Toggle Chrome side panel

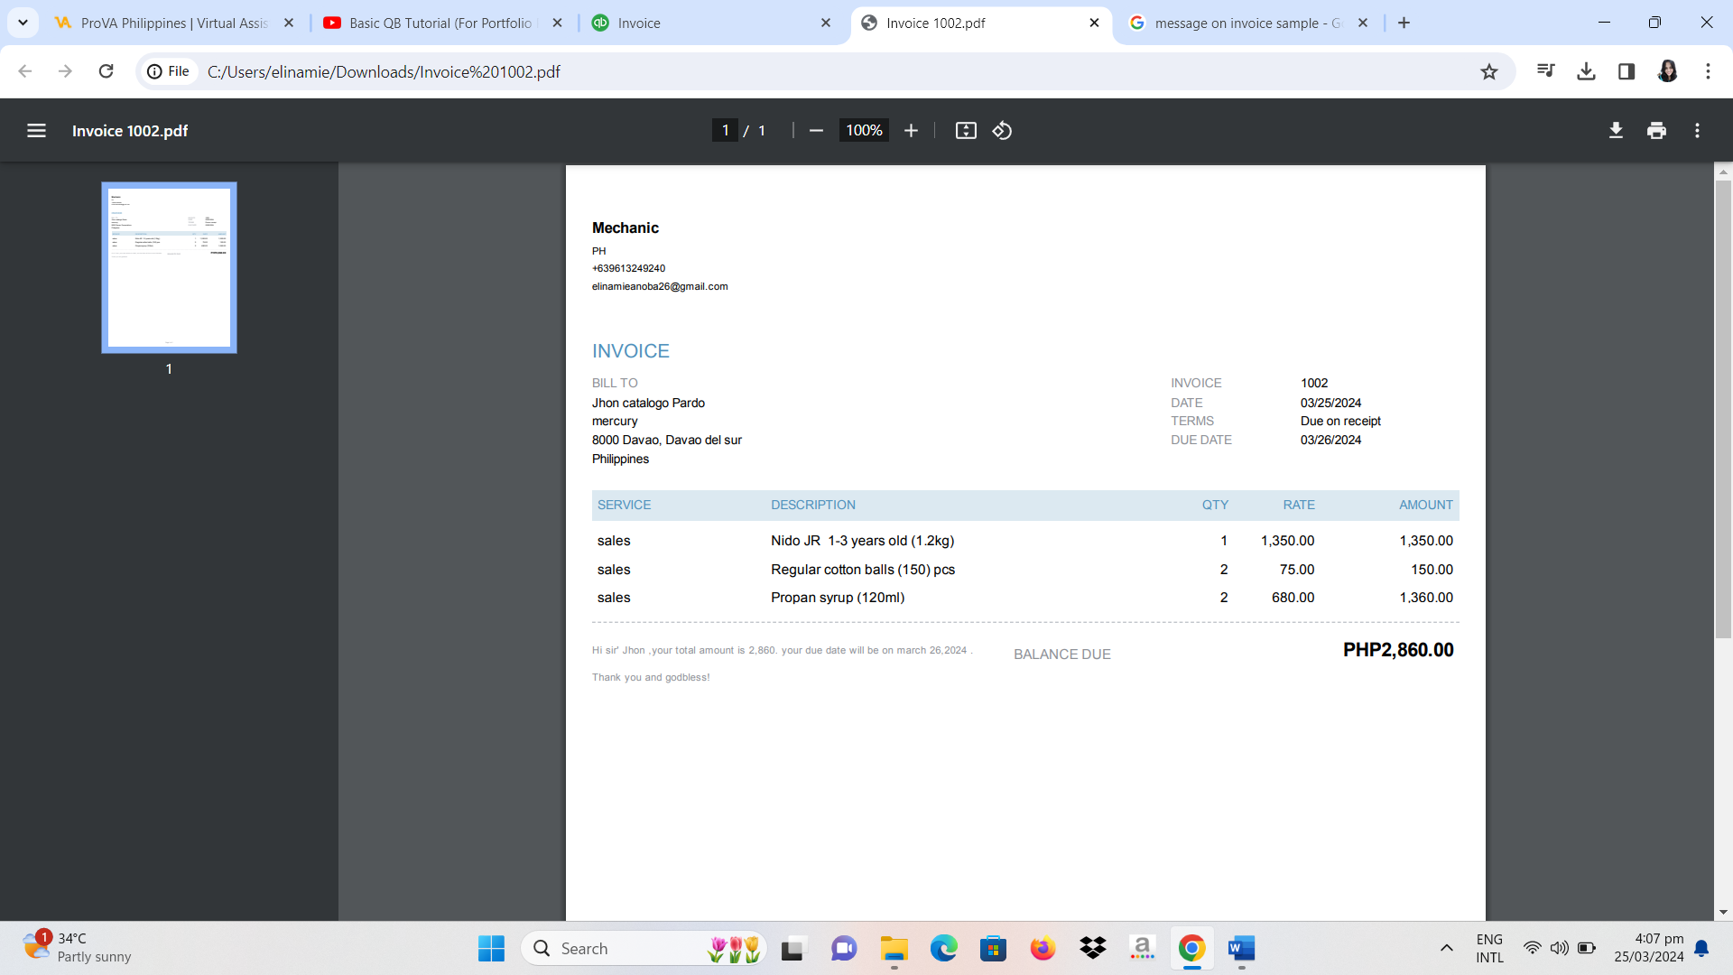click(x=1626, y=71)
